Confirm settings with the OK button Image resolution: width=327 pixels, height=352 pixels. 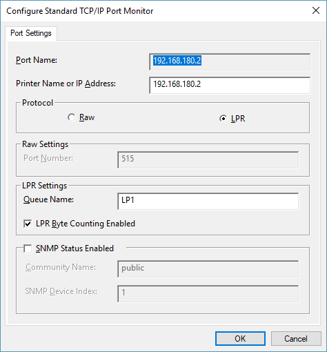pos(240,338)
